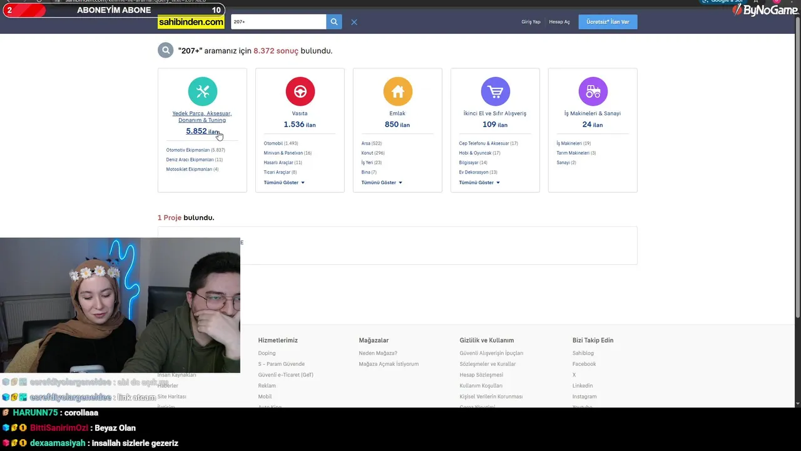Open Otomobil (1.493) subcategory

click(x=281, y=143)
